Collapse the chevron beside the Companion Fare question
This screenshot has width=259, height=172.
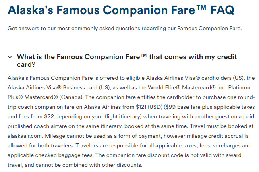pos(10,57)
